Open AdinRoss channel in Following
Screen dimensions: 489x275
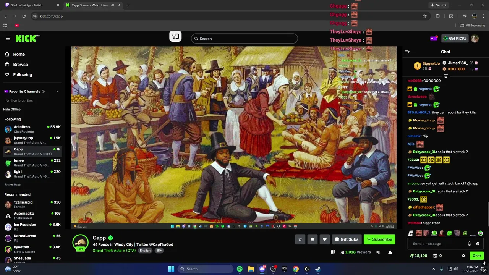(32, 129)
